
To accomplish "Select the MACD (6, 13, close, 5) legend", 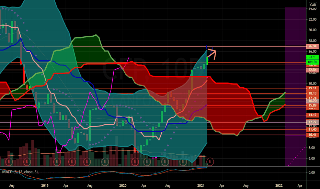I will coord(20,172).
